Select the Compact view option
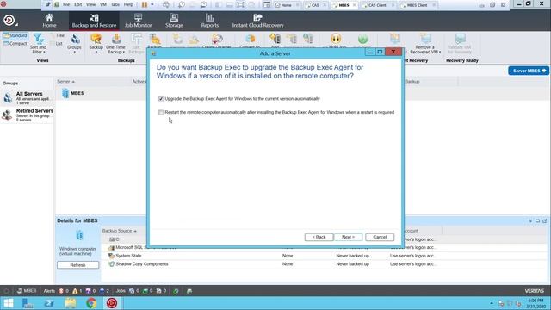551x310 pixels. [x=15, y=44]
